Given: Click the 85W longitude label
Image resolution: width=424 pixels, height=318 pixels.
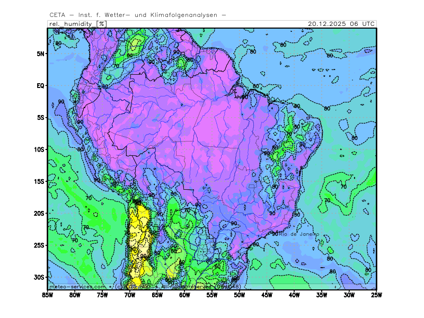Looking at the screenshot, I should [47, 295].
